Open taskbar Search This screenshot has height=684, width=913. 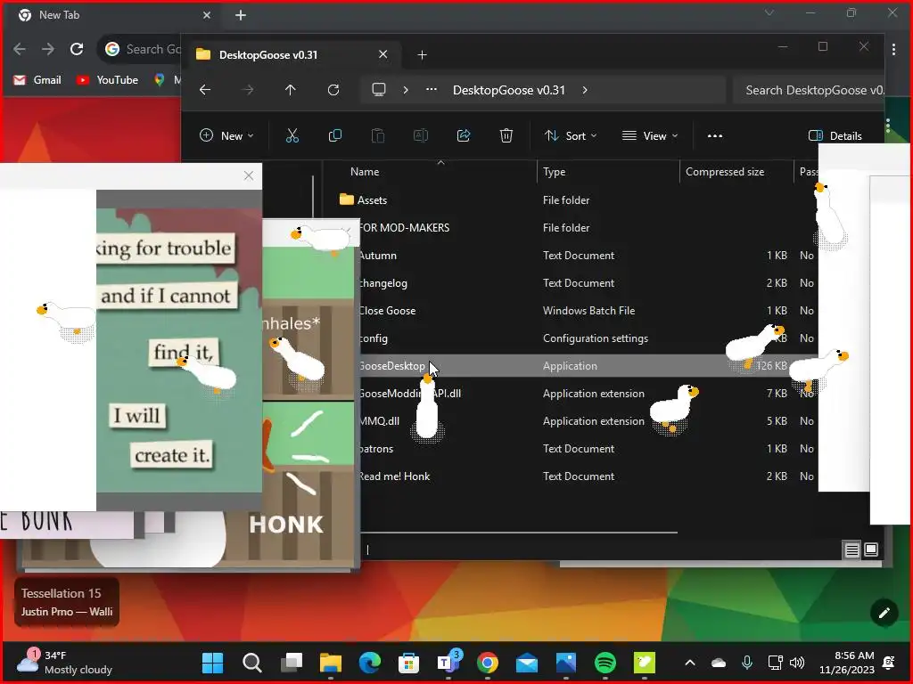point(252,663)
